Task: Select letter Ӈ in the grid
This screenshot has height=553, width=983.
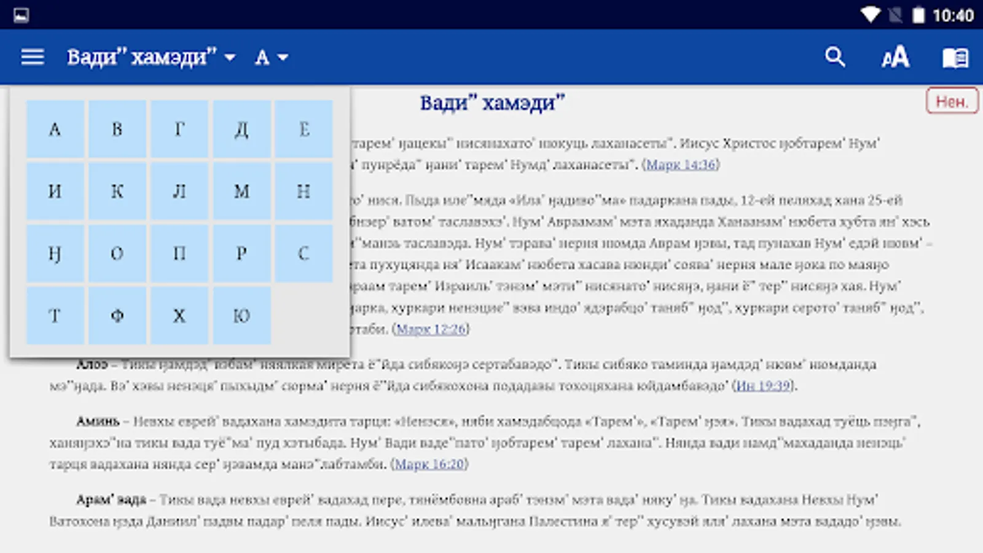Action: (x=55, y=254)
